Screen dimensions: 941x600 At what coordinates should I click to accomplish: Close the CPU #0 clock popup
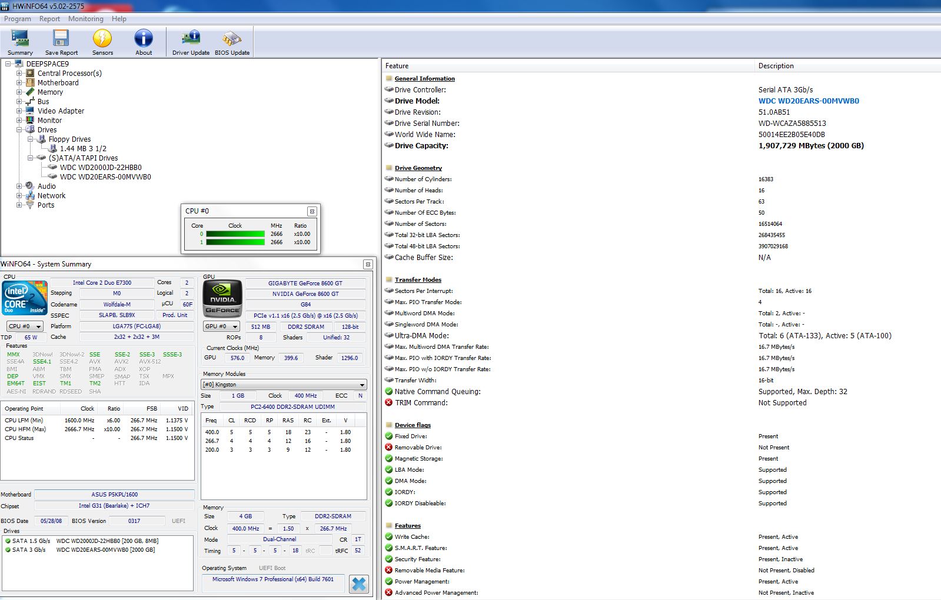tap(312, 211)
